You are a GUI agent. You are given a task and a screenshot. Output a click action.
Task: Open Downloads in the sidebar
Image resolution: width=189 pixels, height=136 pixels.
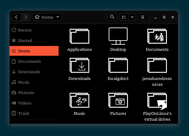[x=34, y=72]
